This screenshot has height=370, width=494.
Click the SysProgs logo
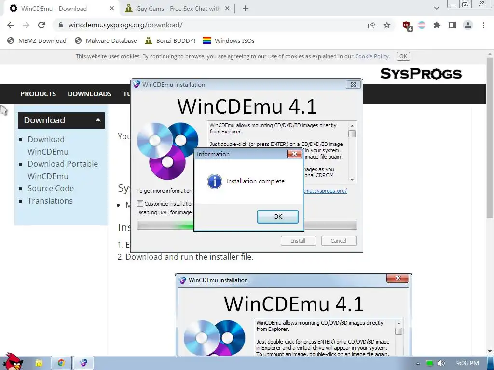421,74
